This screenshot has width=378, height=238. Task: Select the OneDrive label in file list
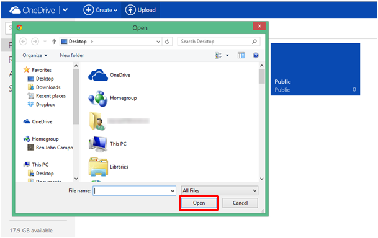(120, 75)
